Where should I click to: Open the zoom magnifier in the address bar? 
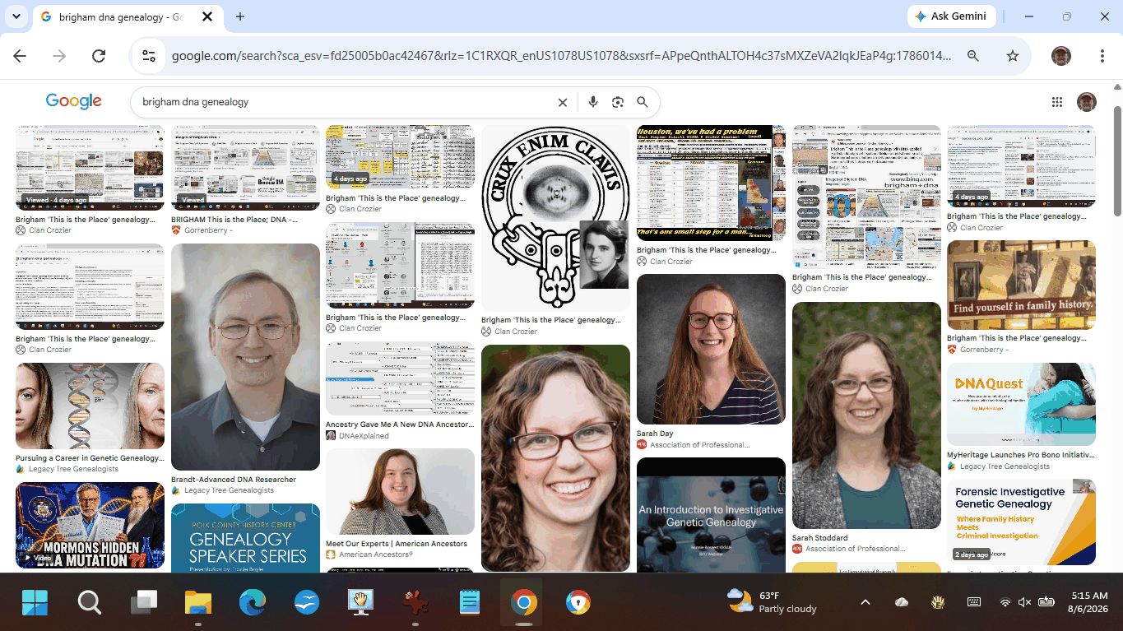click(x=973, y=56)
